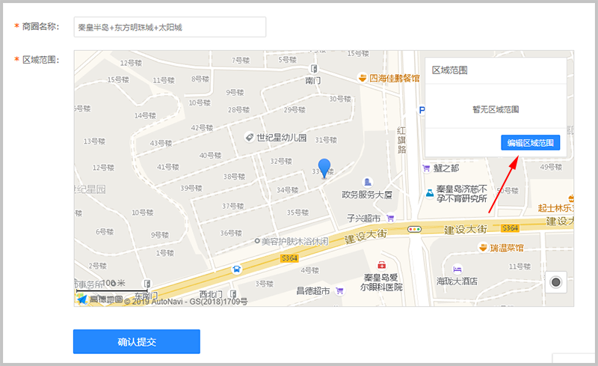Click the 政务服务大厦 building icon

[367, 182]
